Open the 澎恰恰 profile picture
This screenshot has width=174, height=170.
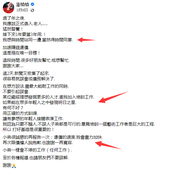(x=9, y=8)
